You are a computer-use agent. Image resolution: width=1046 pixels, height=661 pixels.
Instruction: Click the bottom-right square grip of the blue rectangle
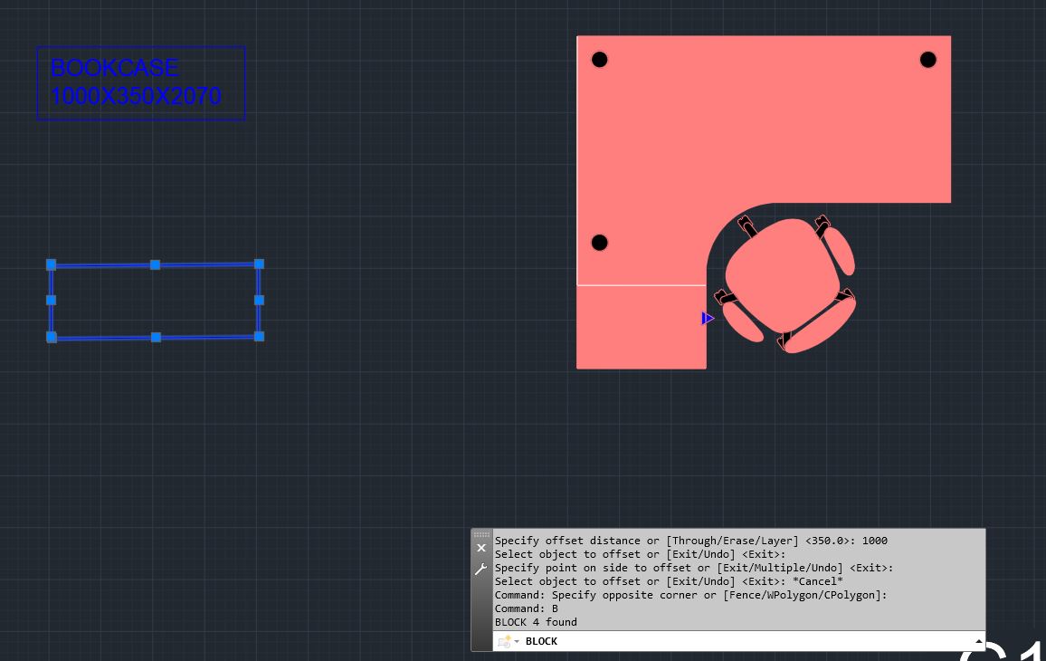260,337
